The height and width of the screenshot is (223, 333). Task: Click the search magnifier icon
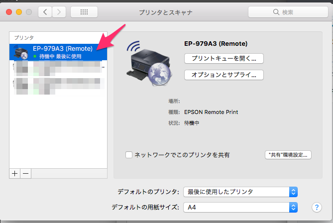[x=276, y=12]
